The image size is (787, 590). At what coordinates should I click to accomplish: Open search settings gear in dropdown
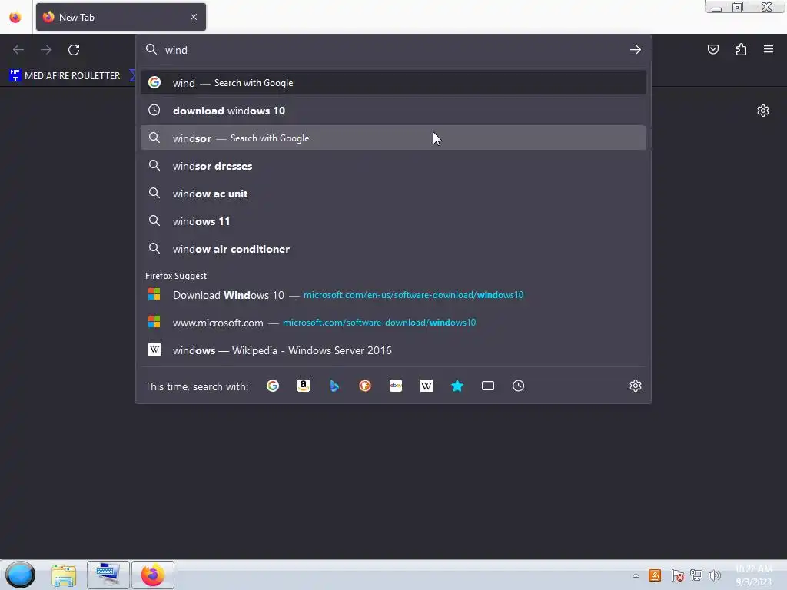pos(636,386)
